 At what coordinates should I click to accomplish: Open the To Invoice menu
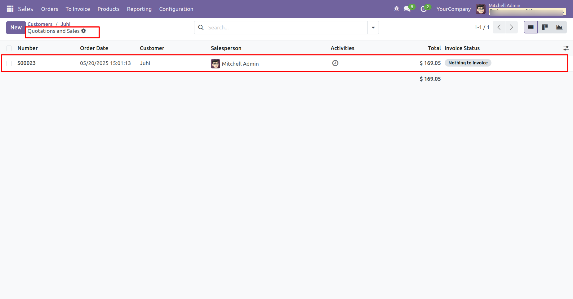[78, 9]
